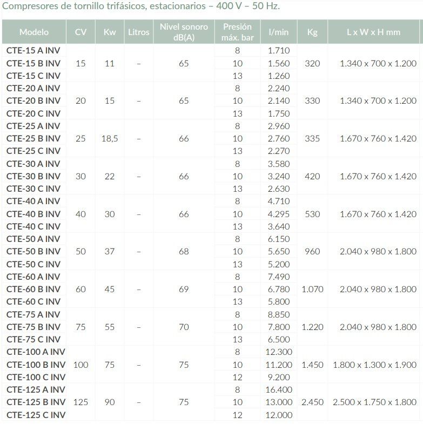Screen dimensions: 423x424
Task: Select the 2.450 Kg weight cell
Action: point(312,402)
